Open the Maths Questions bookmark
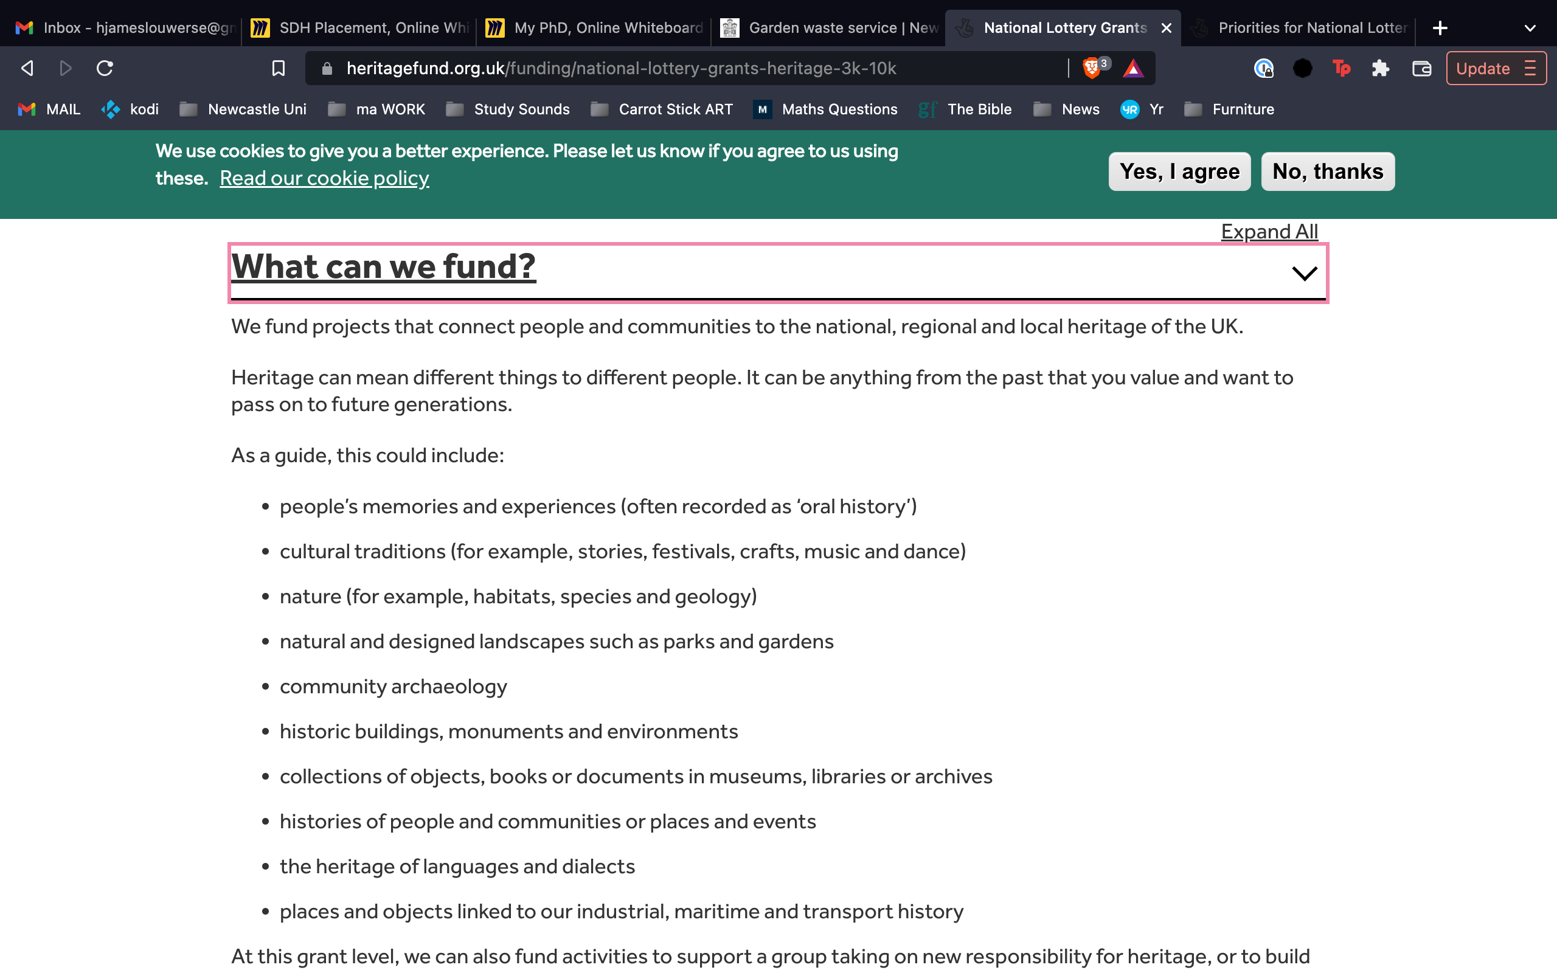The width and height of the screenshot is (1557, 973). (x=825, y=109)
